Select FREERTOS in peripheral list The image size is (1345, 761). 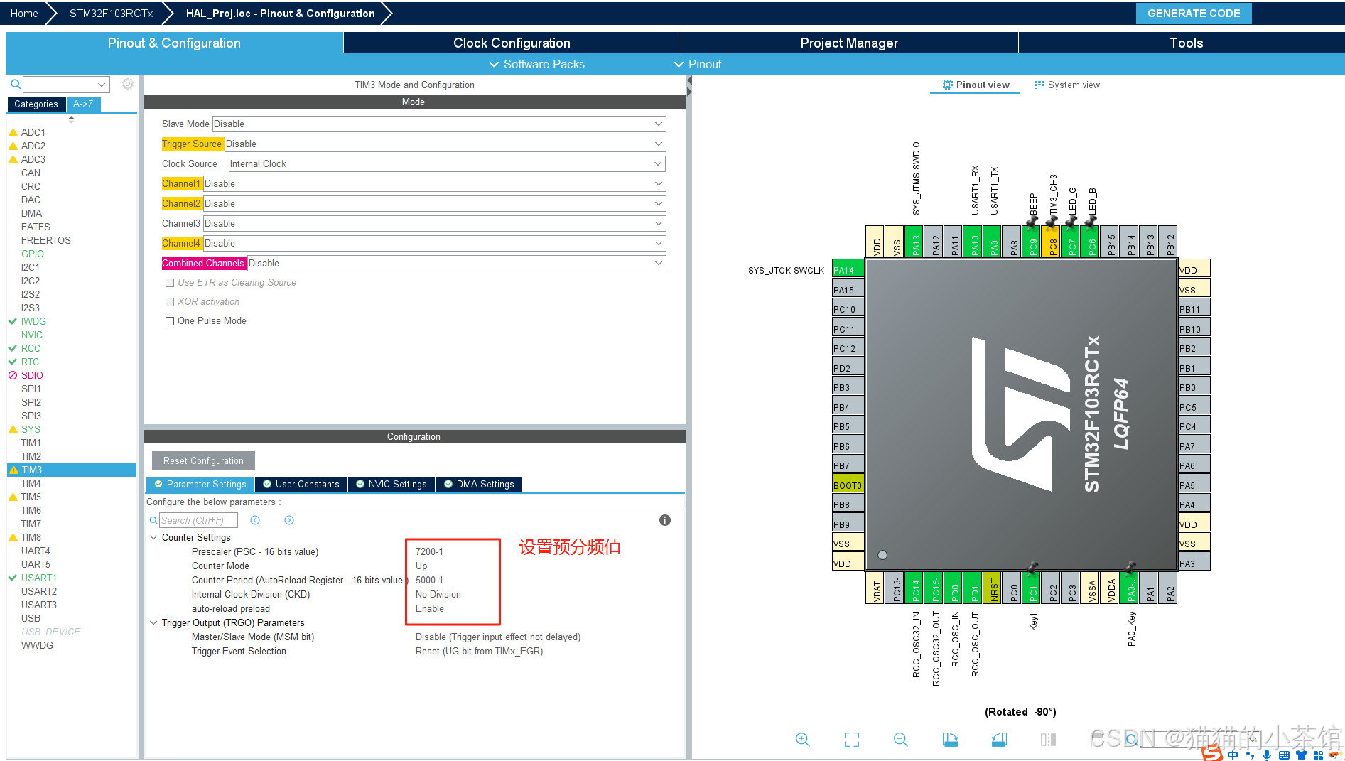[46, 240]
